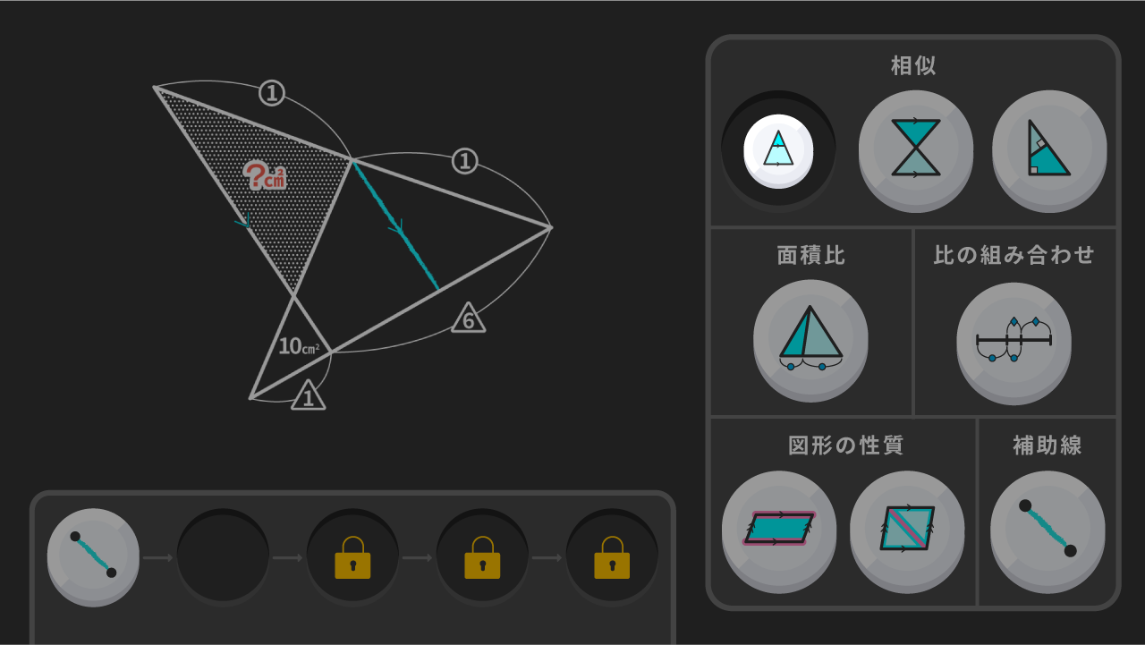Click the first step's auxiliary line icon
Screen dimensions: 1145x645
tap(93, 556)
